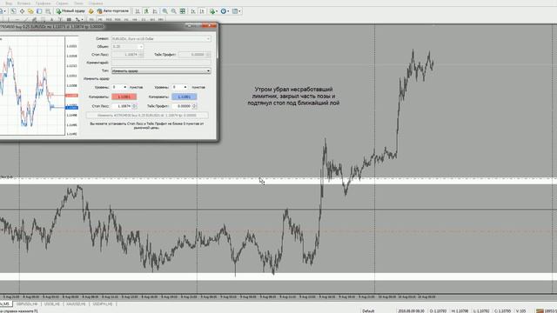Open the Вставка menu
Viewport: 557px width, 313px height.
(x=23, y=3)
